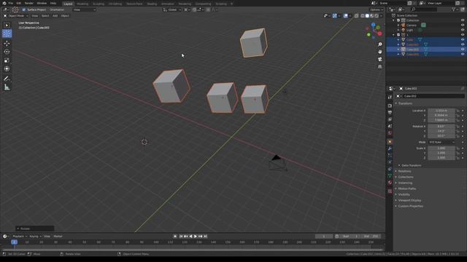Open the rotation Mode XYZ Euler dropdown

441,143
